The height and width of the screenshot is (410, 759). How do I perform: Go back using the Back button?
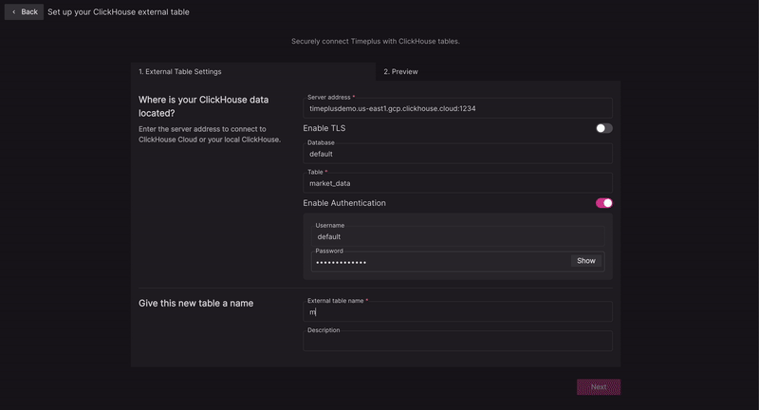pyautogui.click(x=24, y=12)
